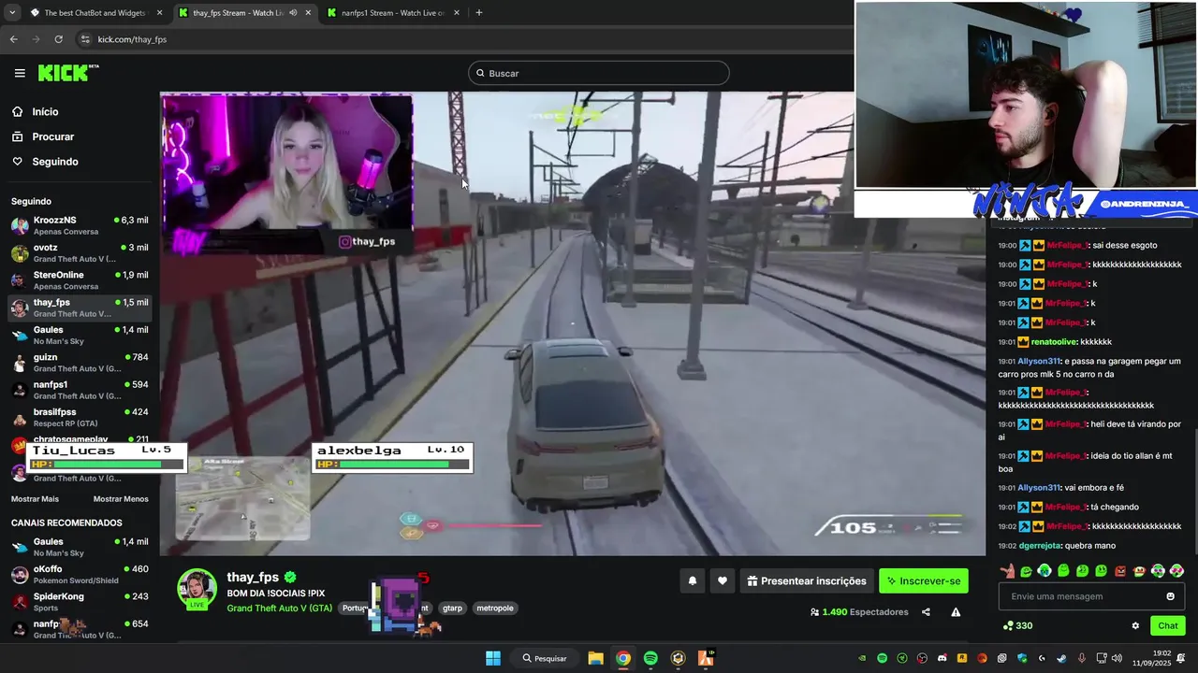Open guizn followed channel
Screen dimensions: 1198x673
click(80, 363)
